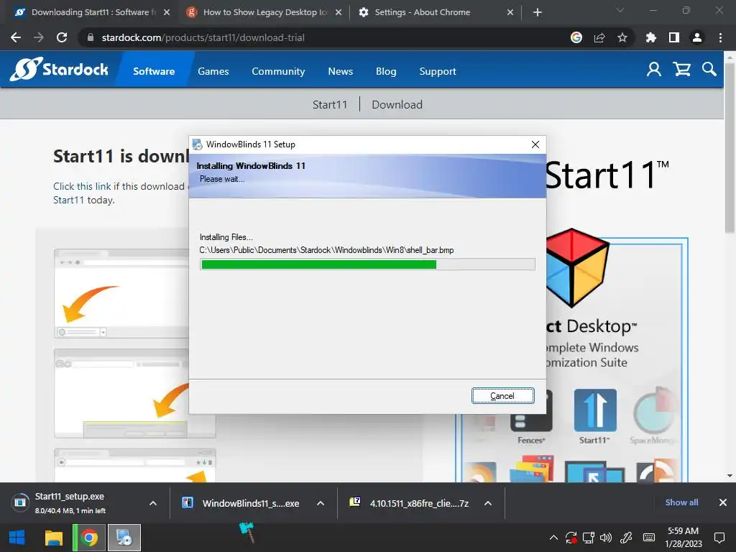Close the WindowBlinds 11 Setup dialog
The height and width of the screenshot is (552, 736).
click(535, 144)
